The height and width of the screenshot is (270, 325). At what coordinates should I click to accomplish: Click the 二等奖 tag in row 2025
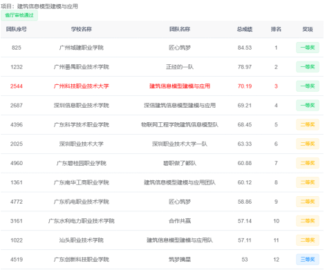point(308,144)
